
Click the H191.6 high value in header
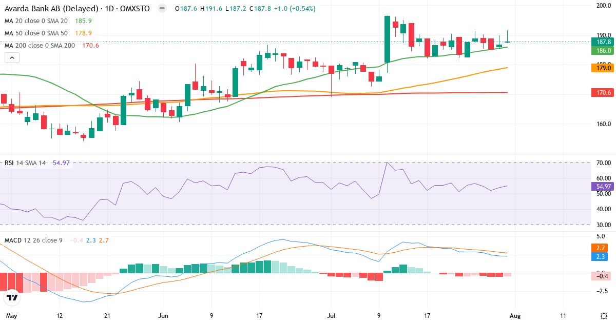[210, 9]
